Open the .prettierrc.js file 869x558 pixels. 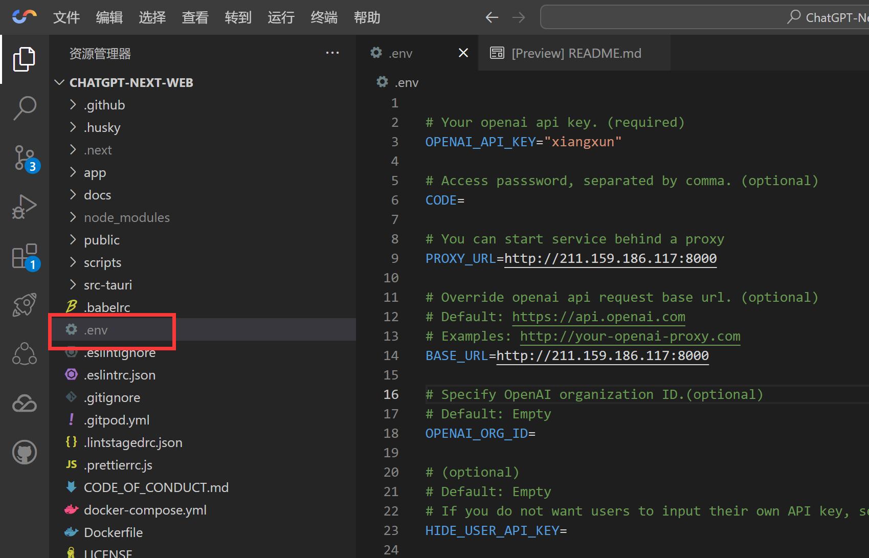point(203,465)
